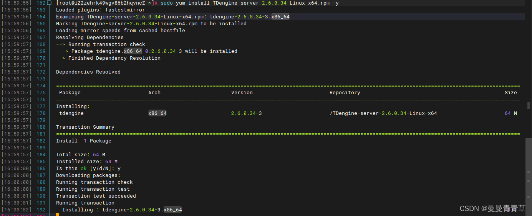This screenshot has height=216, width=532.
Task: Select the 'Installing:' heading on line 177
Action: coord(73,106)
